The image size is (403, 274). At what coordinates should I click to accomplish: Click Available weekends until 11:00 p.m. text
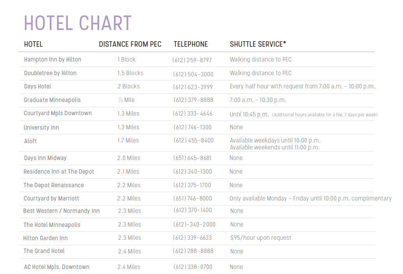275,148
